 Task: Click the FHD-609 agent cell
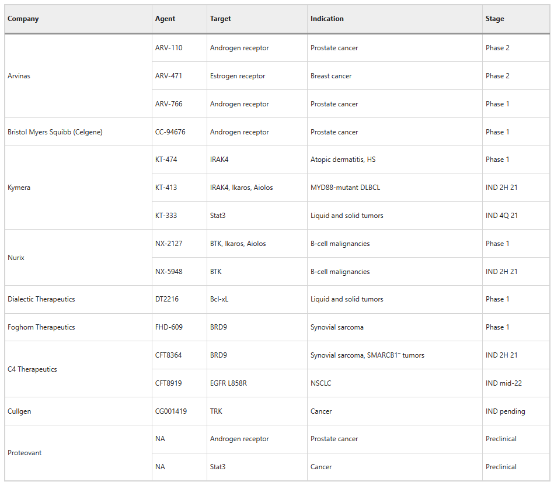169,327
